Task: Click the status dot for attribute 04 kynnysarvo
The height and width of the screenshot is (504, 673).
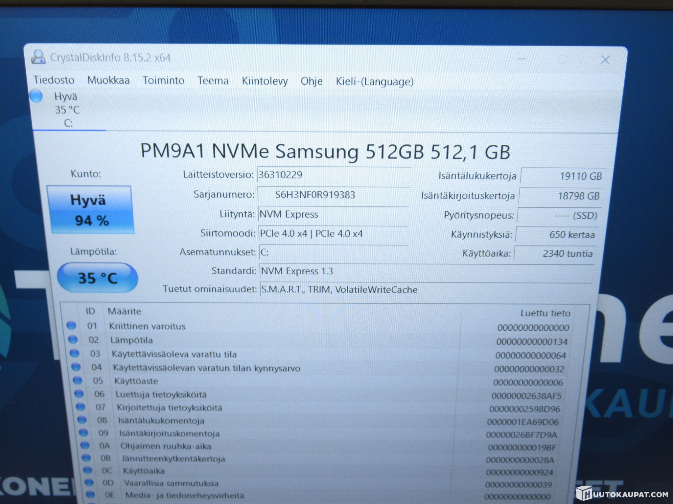Action: 76,367
